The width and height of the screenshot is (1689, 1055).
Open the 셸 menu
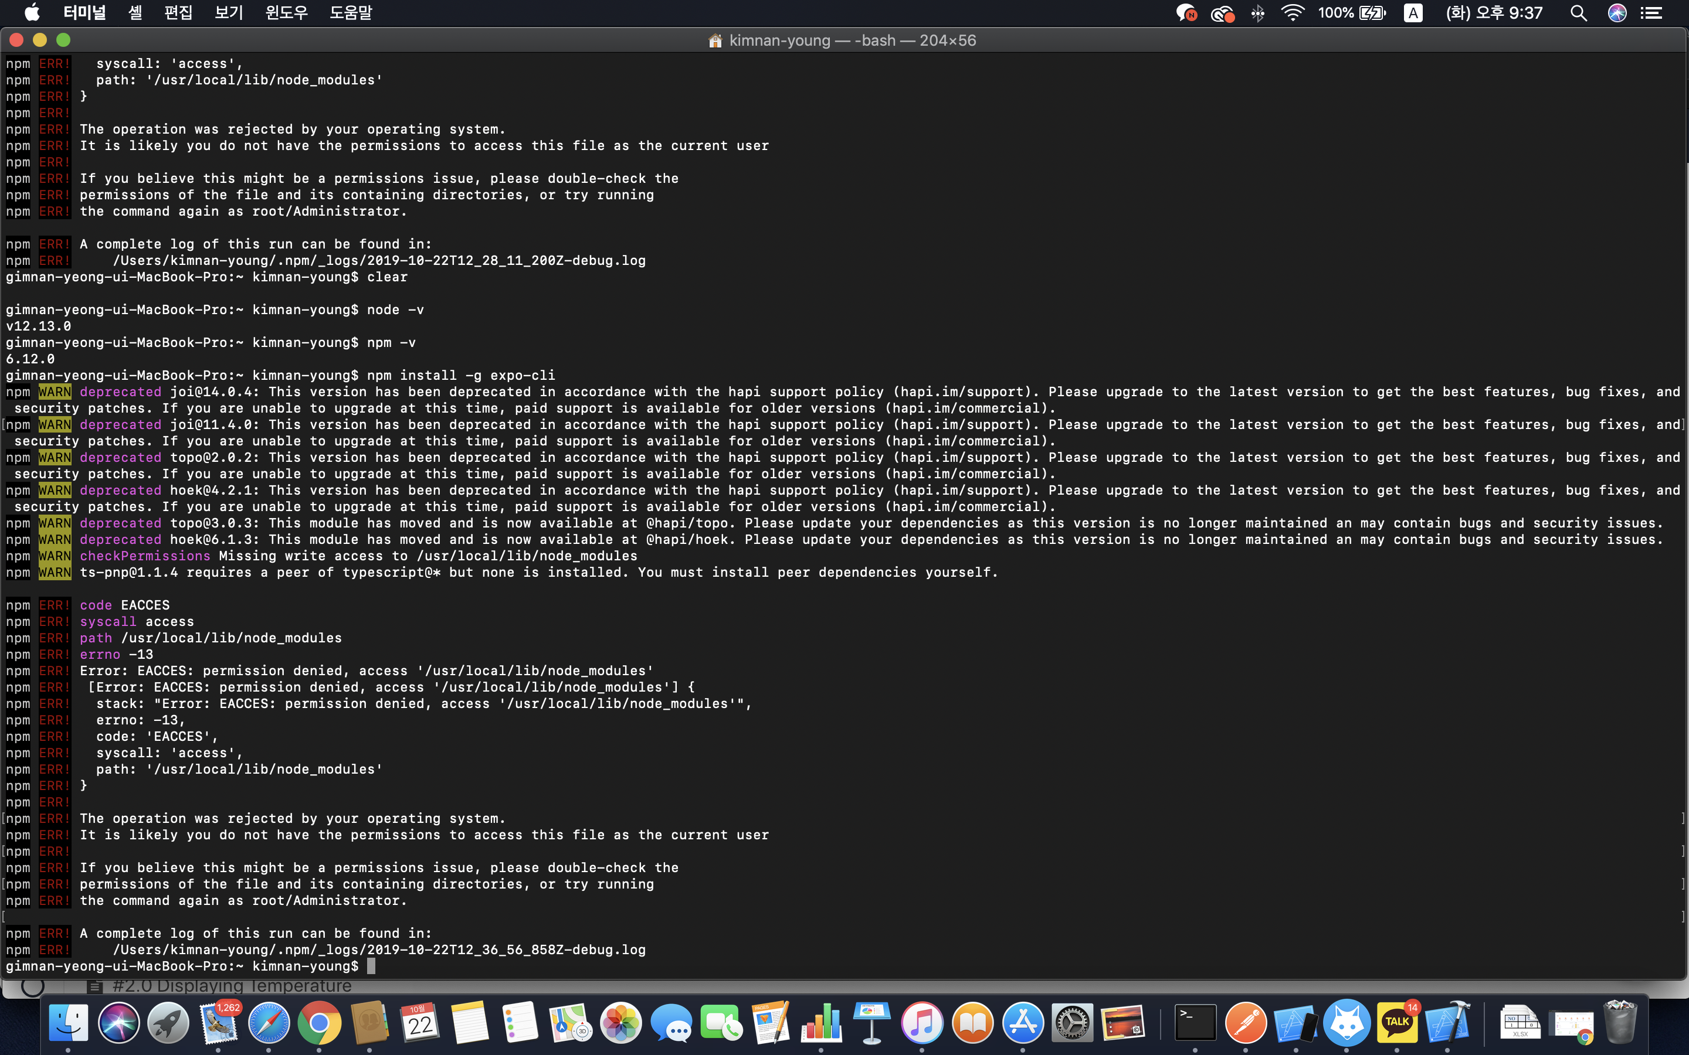pos(135,12)
